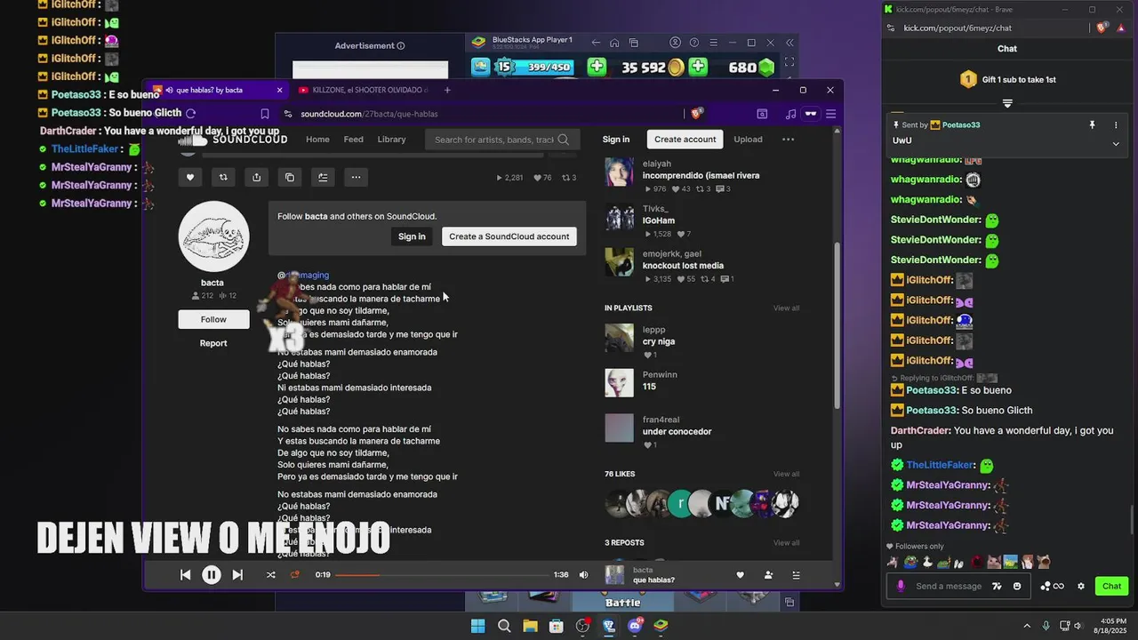Viewport: 1138px width, 640px height.
Task: Open the SoundCloud header more menu
Action: pyautogui.click(x=788, y=140)
